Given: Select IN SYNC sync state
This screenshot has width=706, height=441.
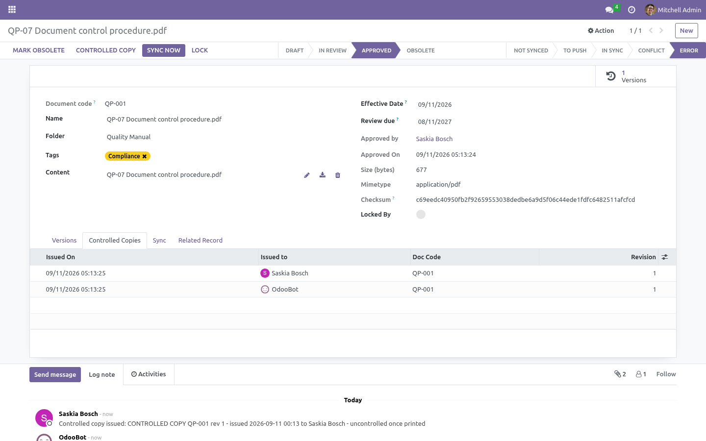Looking at the screenshot, I should point(612,50).
